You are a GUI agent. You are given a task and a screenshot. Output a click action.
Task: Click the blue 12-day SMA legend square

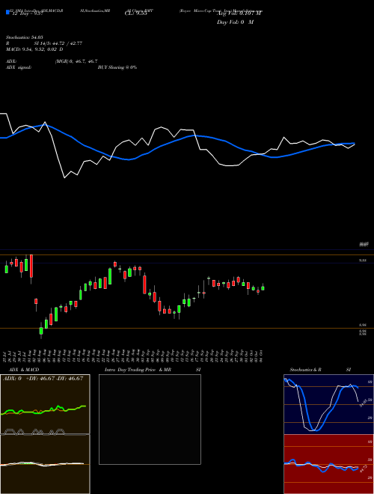pyautogui.click(x=8, y=13)
